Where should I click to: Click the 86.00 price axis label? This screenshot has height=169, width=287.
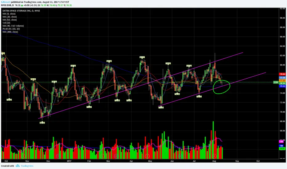coord(282,37)
